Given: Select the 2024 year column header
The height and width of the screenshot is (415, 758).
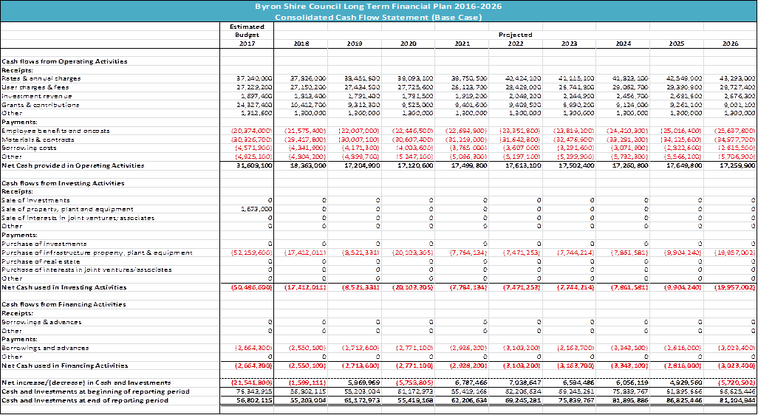Looking at the screenshot, I should pyautogui.click(x=623, y=43).
